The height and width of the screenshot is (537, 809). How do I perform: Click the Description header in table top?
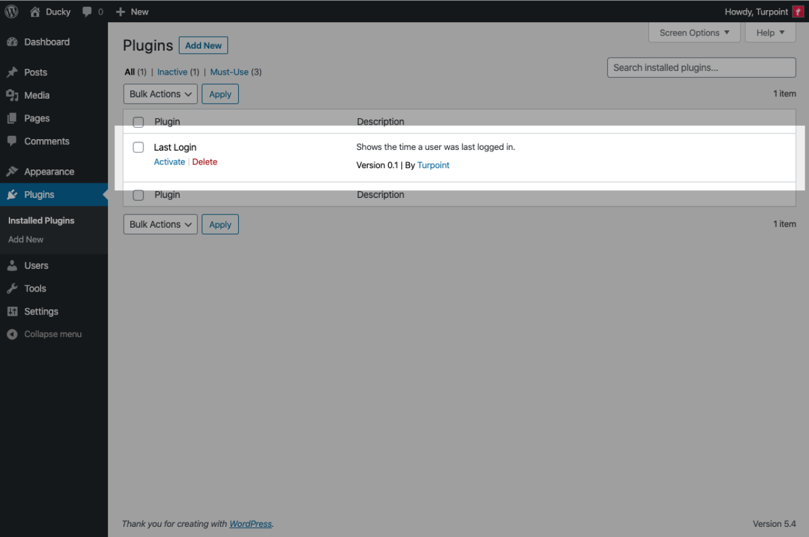(380, 121)
